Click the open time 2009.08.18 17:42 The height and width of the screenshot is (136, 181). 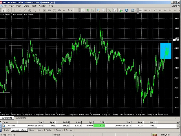click(x=35, y=126)
